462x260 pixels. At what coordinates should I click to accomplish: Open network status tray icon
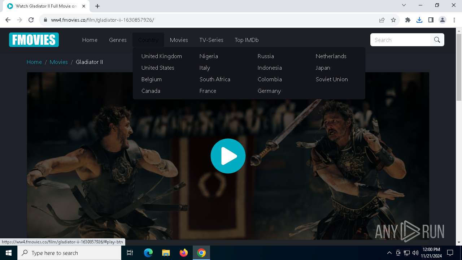click(x=407, y=253)
